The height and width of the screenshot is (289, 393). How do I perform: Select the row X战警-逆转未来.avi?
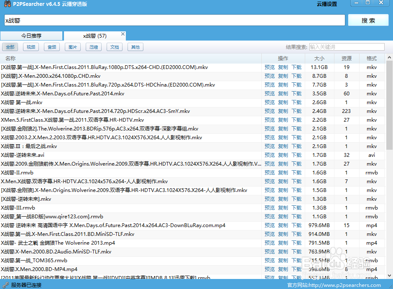[x=192, y=155]
